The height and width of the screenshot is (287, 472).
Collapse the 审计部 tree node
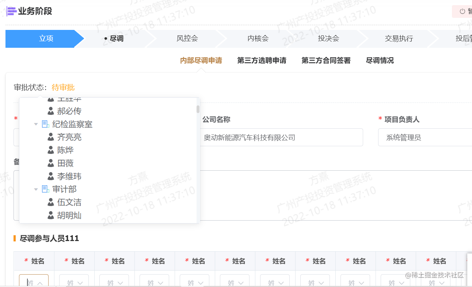(36, 189)
